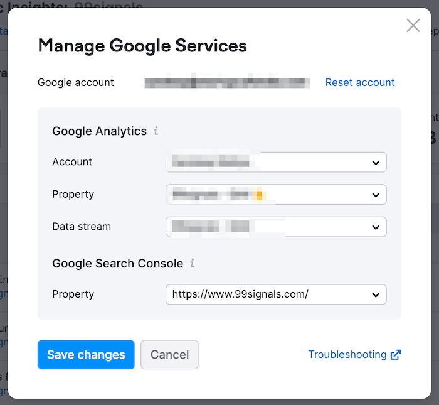Click the Reset account link
439x405 pixels.
[x=360, y=82]
